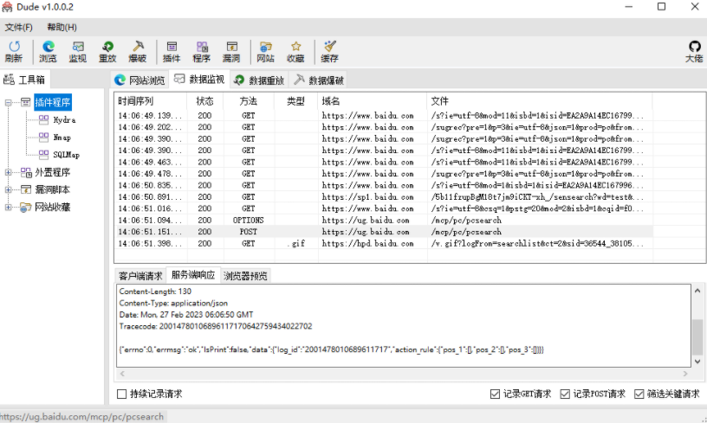Image resolution: width=707 pixels, height=423 pixels.
Task: Switch to the 数据爆破 tab
Action: 319,80
